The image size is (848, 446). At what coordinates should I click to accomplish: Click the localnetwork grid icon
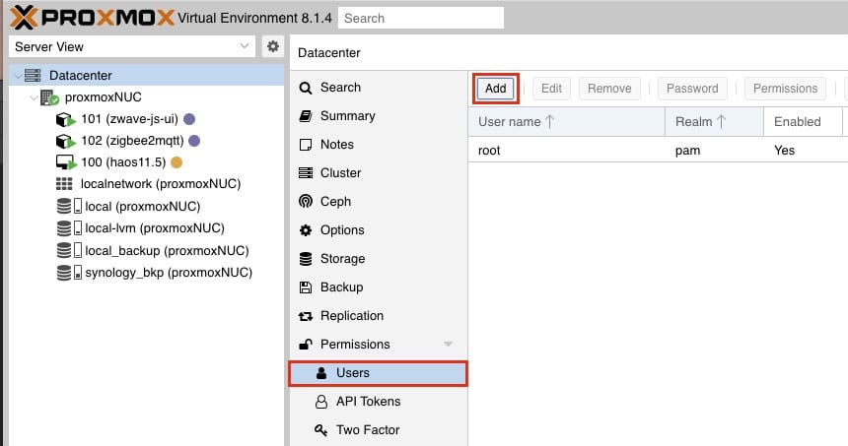64,184
